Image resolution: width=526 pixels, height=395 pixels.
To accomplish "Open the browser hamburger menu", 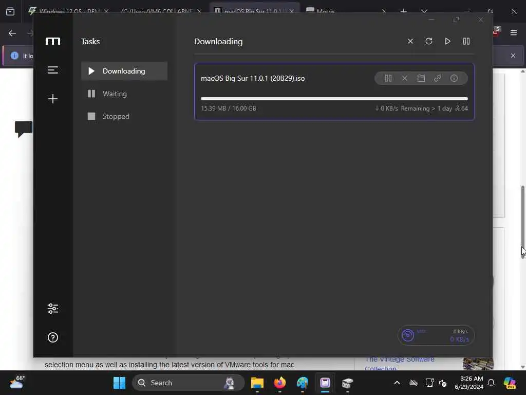I will pyautogui.click(x=514, y=32).
